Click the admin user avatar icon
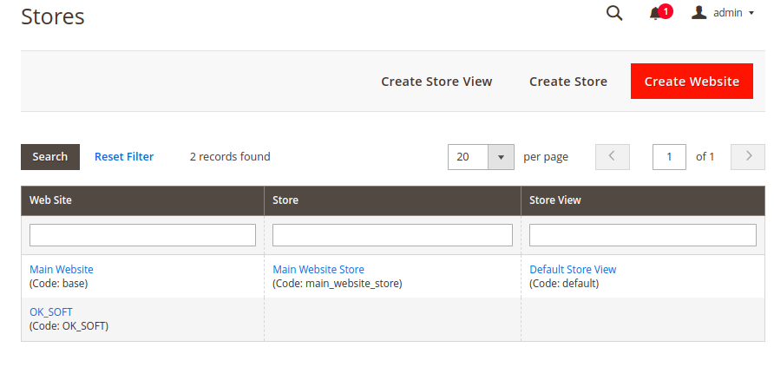This screenshot has width=774, height=367. 699,13
